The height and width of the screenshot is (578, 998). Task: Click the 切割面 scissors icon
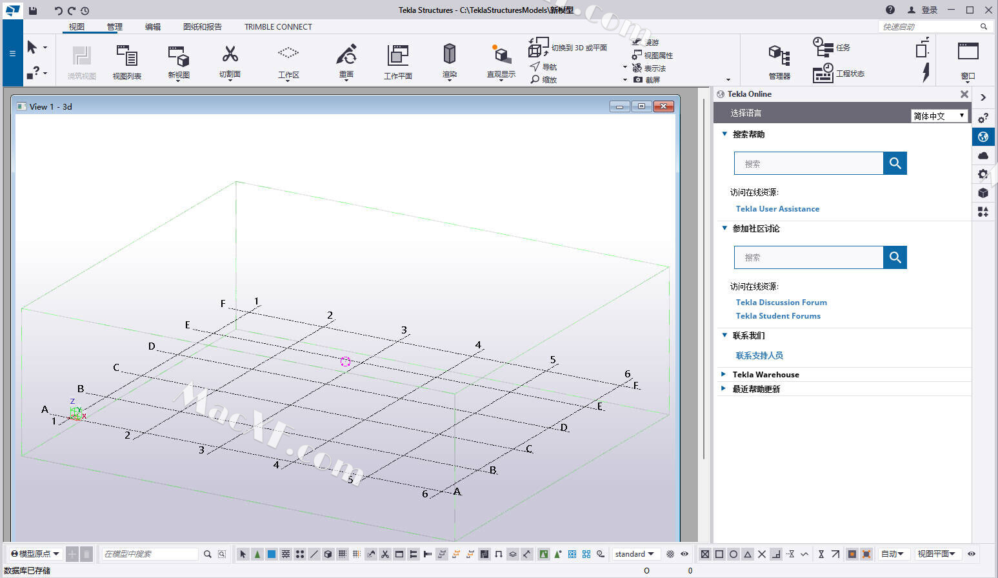click(230, 54)
